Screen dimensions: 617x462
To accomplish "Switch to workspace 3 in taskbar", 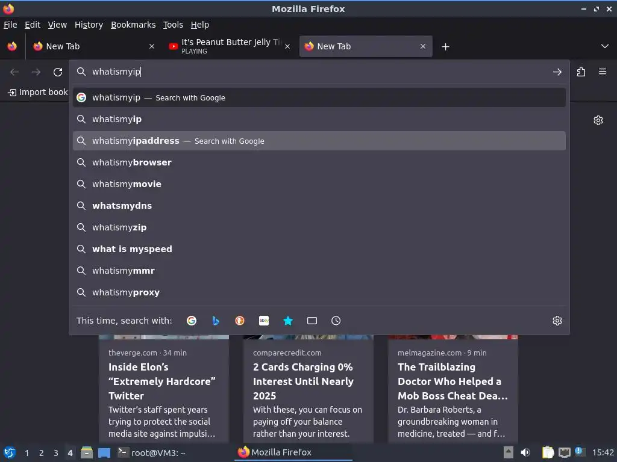I will click(56, 453).
